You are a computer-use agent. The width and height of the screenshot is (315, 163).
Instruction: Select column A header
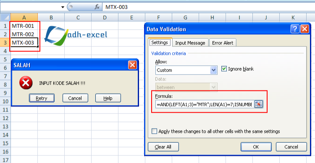click(24, 18)
